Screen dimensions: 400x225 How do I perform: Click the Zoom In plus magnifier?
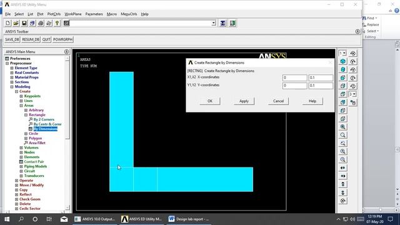point(343,151)
